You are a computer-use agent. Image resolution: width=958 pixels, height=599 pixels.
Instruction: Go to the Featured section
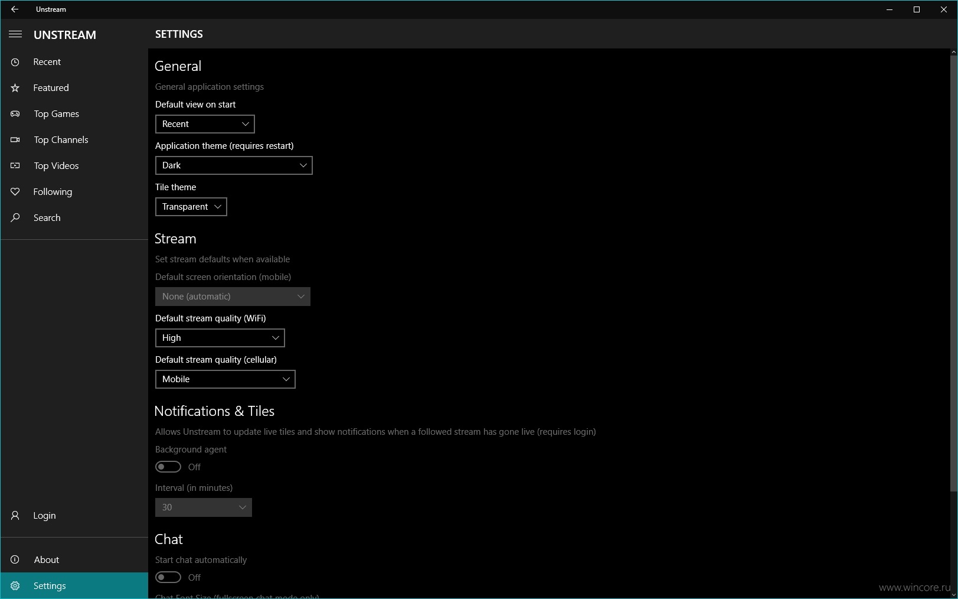[74, 88]
